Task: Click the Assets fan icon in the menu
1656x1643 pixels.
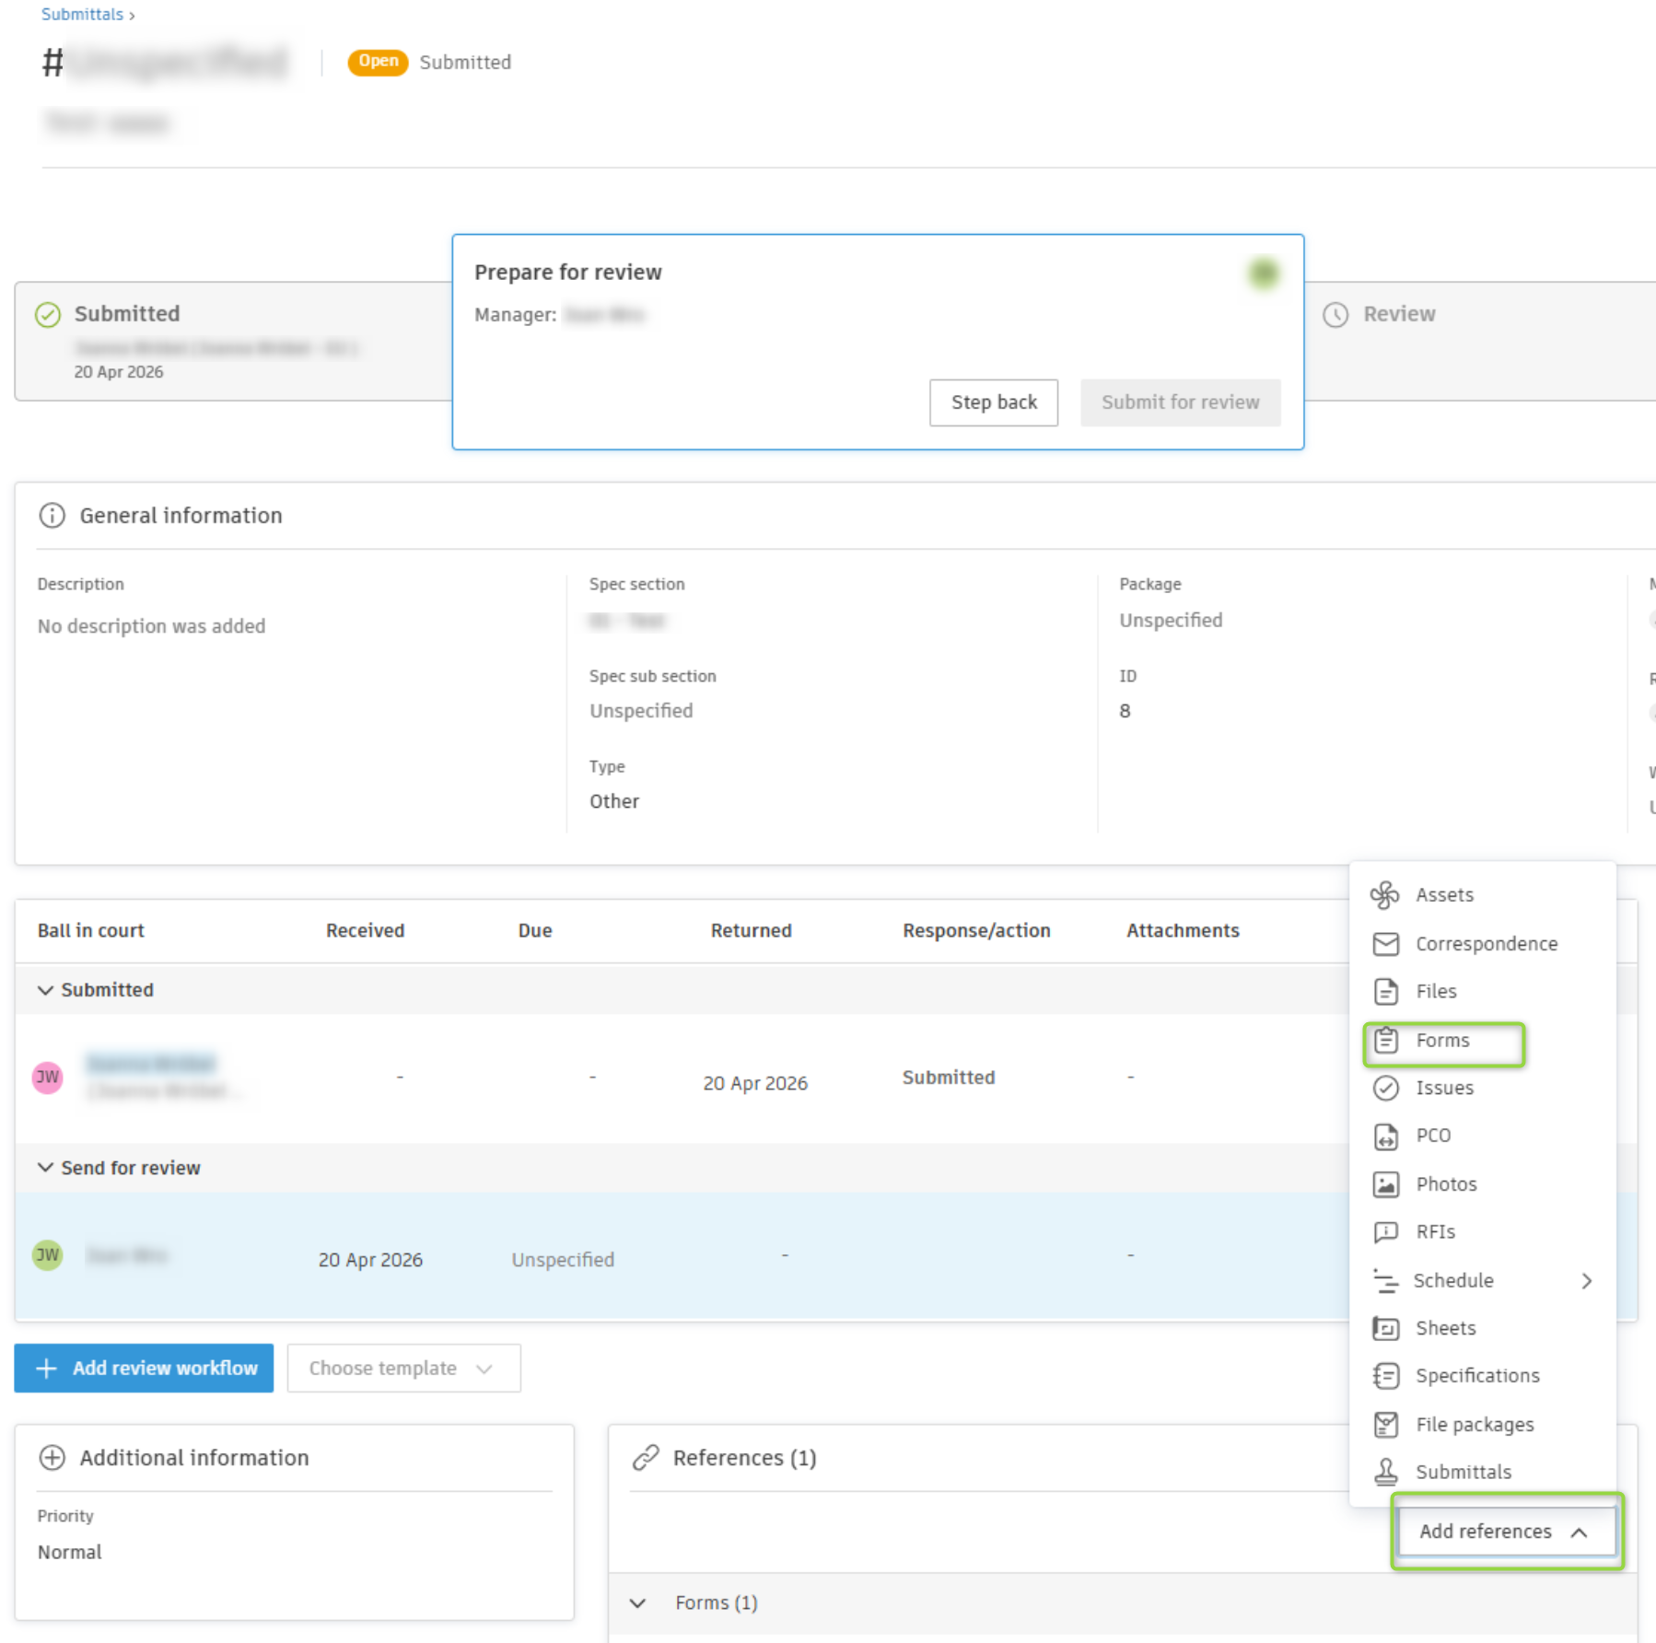Action: (1384, 894)
